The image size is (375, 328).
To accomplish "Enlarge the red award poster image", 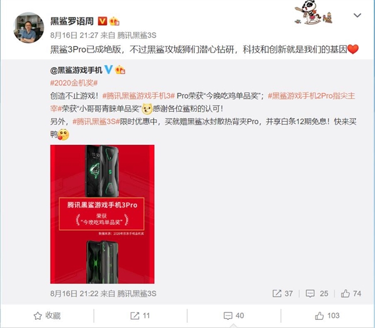I will click(102, 214).
